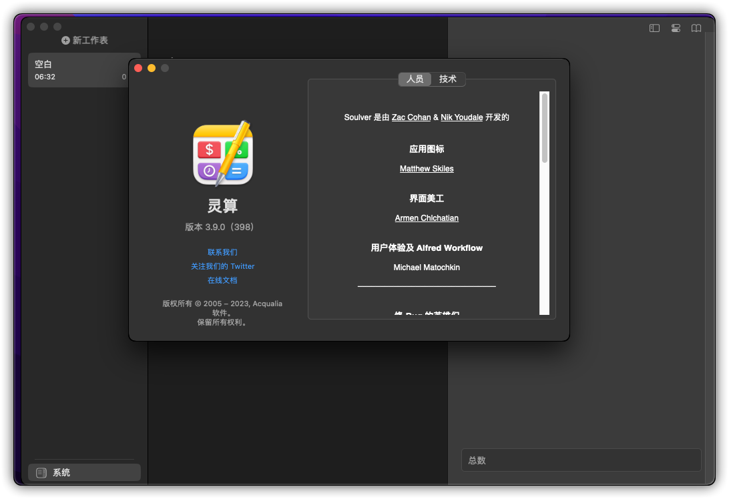Click the credits scrollbar thumb
The height and width of the screenshot is (499, 729).
(545, 128)
